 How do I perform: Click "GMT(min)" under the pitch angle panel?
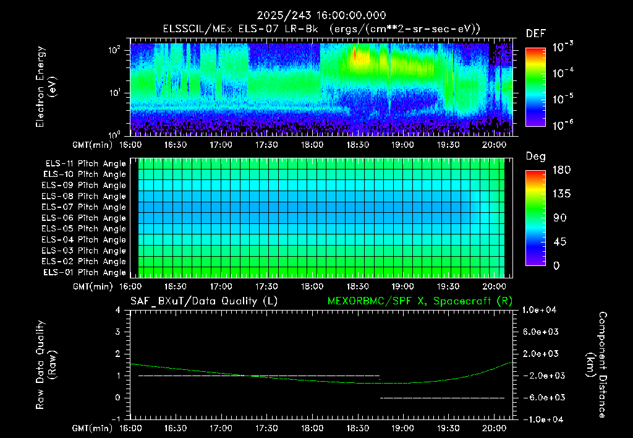tap(93, 286)
